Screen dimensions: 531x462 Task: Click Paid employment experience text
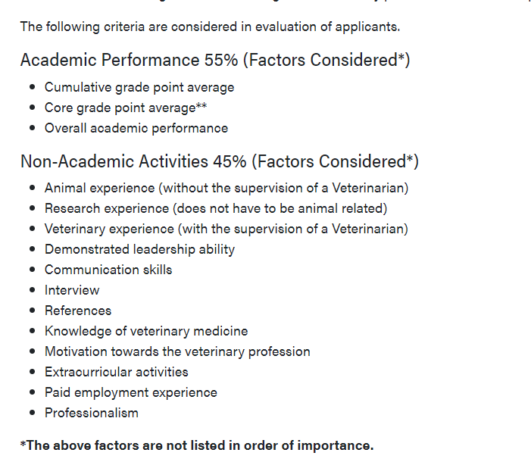[x=131, y=392]
